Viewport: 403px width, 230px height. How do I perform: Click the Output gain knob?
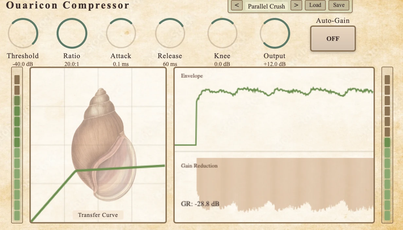274,33
